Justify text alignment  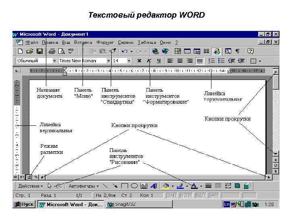coord(200,61)
